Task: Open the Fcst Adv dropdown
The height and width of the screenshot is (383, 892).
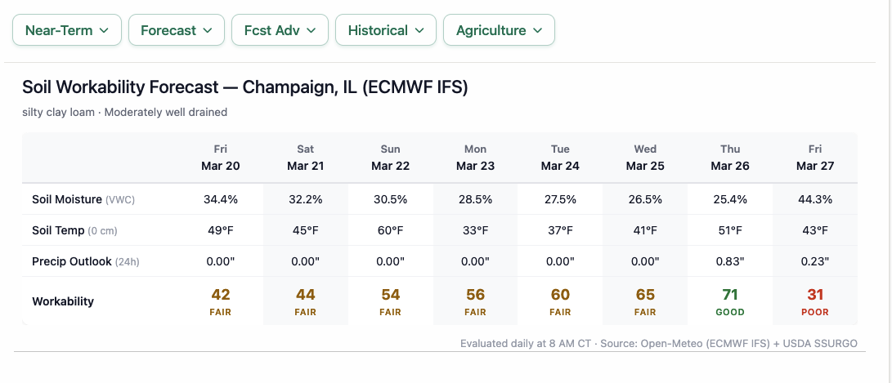Action: (x=280, y=30)
